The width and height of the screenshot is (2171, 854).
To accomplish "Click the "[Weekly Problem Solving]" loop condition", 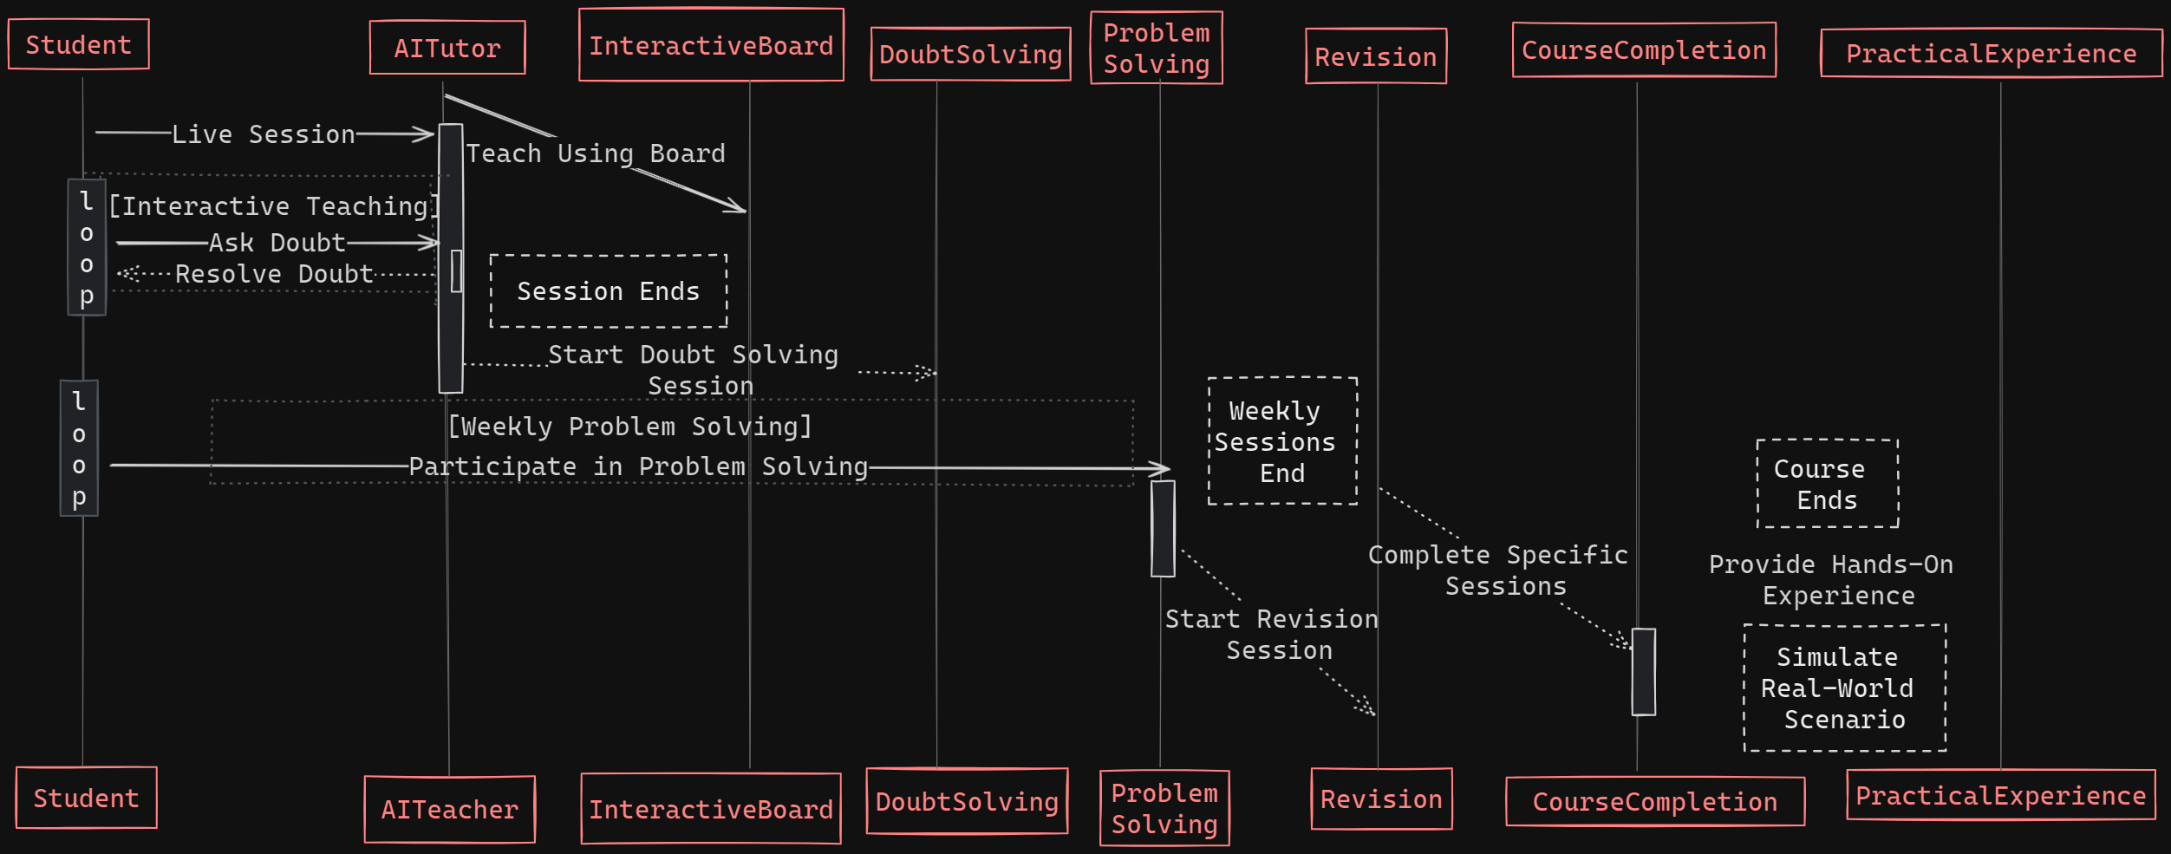I will coord(629,427).
